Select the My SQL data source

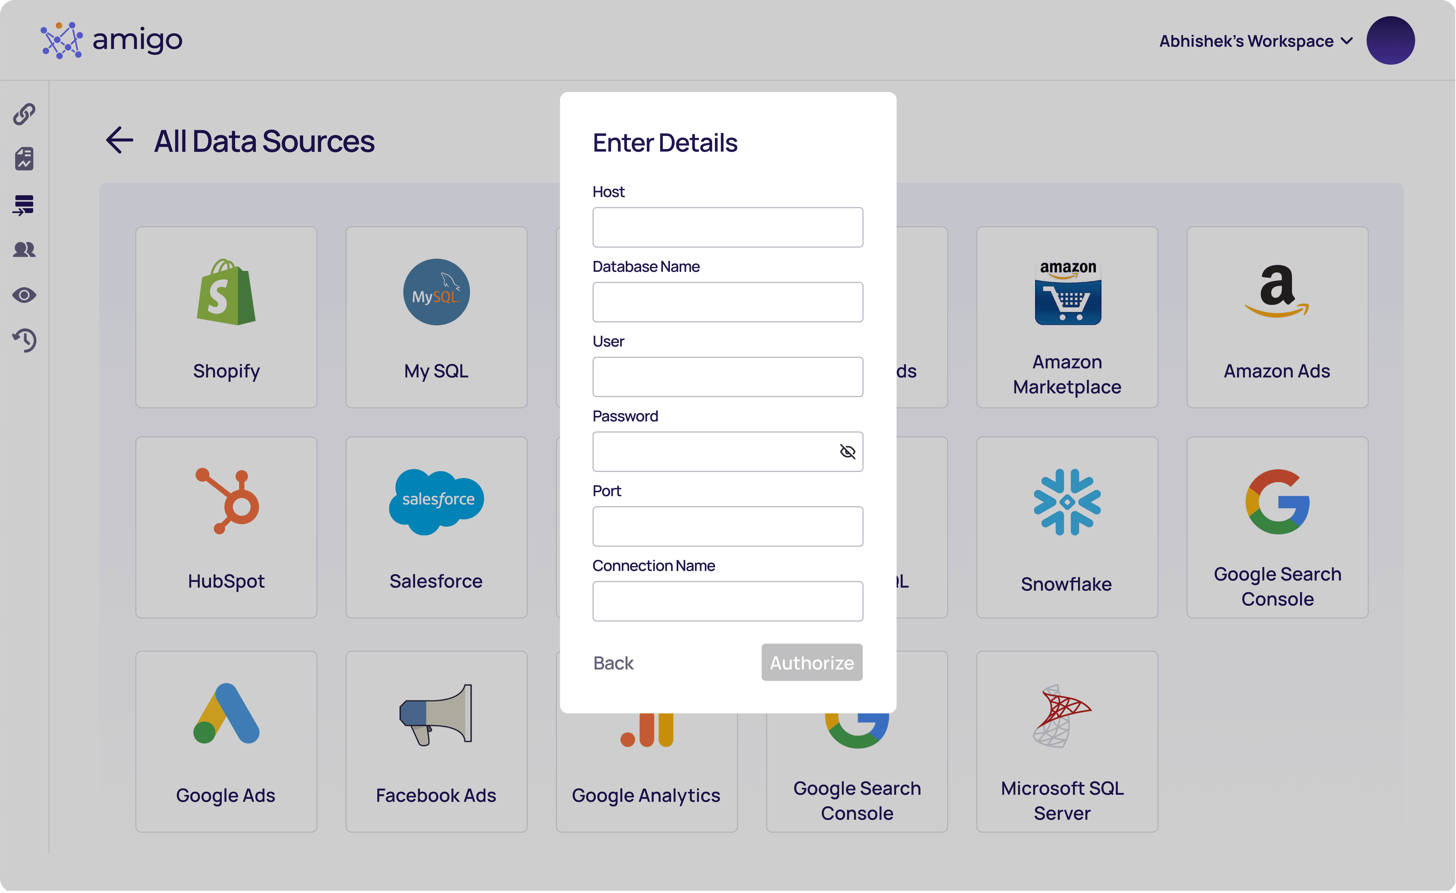(x=437, y=318)
